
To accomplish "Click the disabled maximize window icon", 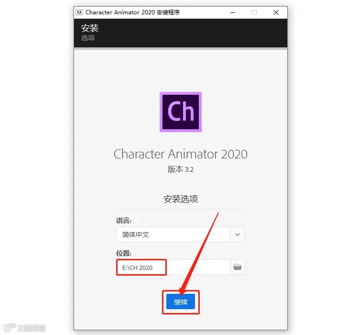I will point(254,12).
